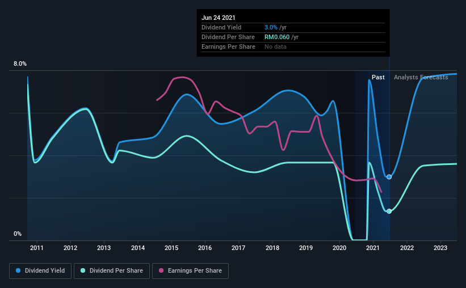466x288 pixels.
Task: Click the teal data point marker on Dividend Per Share line
Action: [x=389, y=211]
